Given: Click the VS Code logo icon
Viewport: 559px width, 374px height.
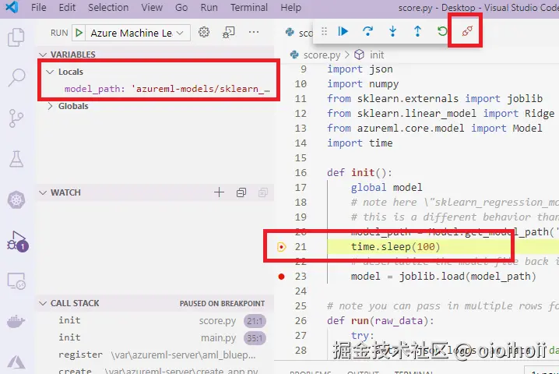Looking at the screenshot, I should pos(12,7).
